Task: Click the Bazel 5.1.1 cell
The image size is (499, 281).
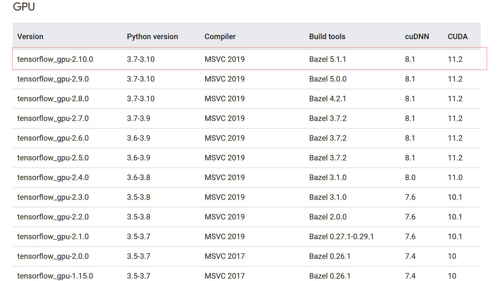Action: coord(328,59)
